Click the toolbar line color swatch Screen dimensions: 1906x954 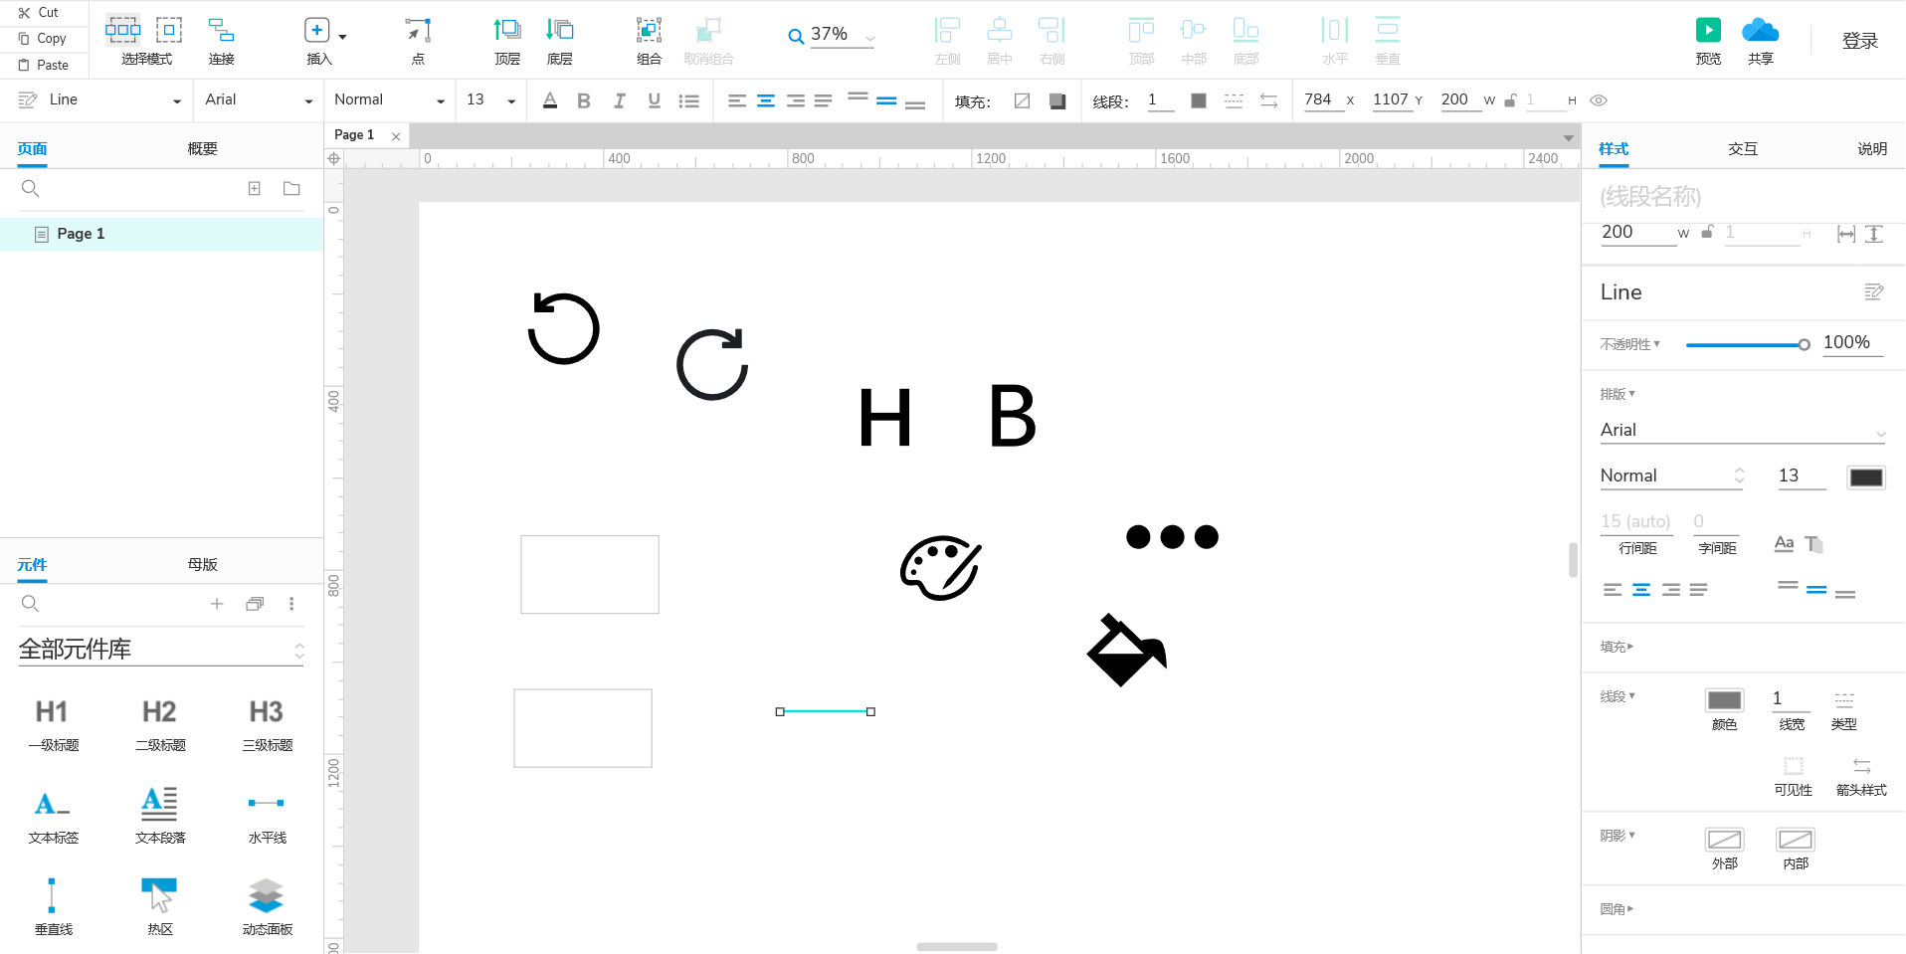pos(1199,100)
